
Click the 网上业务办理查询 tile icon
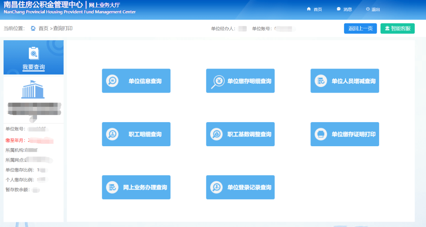click(112, 187)
